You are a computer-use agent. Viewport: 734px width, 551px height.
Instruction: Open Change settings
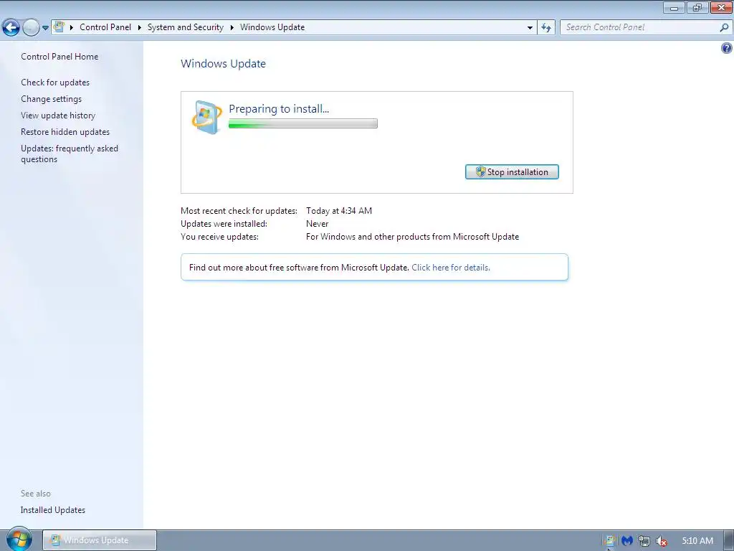click(x=51, y=99)
